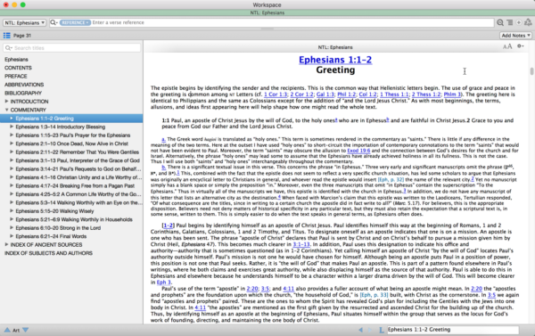Click the REFERENCE search type pill
Viewport: 535px width, 336px height.
click(x=75, y=22)
